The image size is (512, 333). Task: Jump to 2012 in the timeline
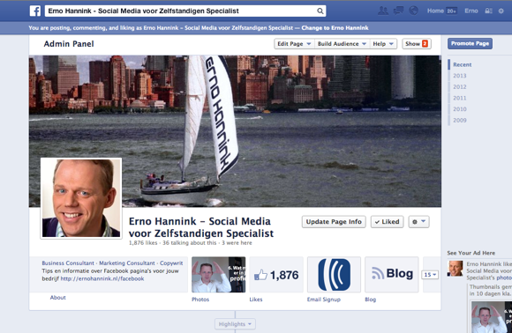point(459,86)
